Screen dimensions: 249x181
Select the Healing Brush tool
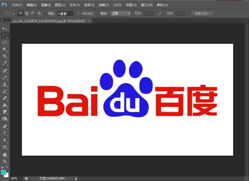click(x=5, y=71)
